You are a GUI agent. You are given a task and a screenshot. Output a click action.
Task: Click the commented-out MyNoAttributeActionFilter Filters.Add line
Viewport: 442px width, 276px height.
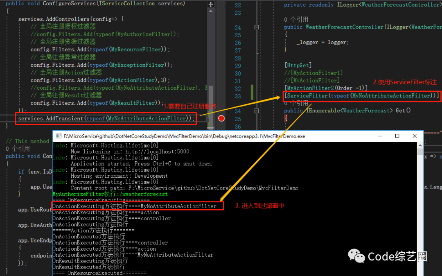click(119, 88)
